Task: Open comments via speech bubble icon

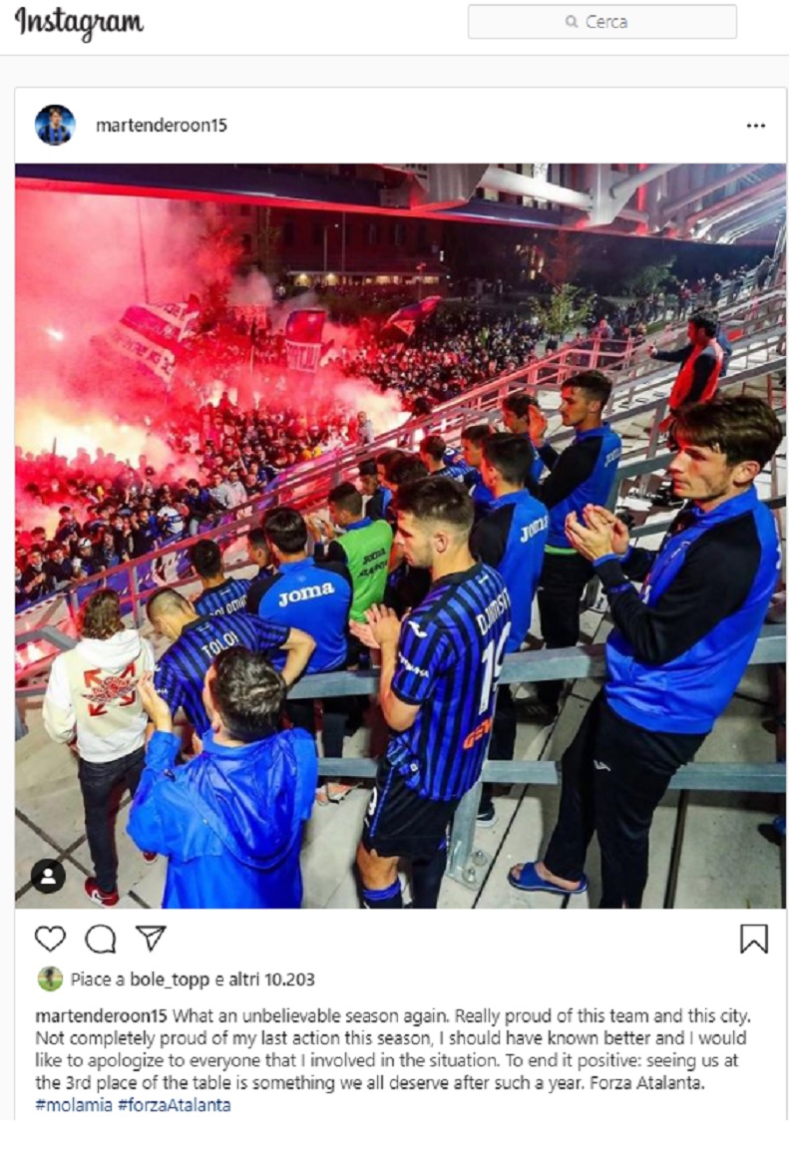Action: (101, 939)
